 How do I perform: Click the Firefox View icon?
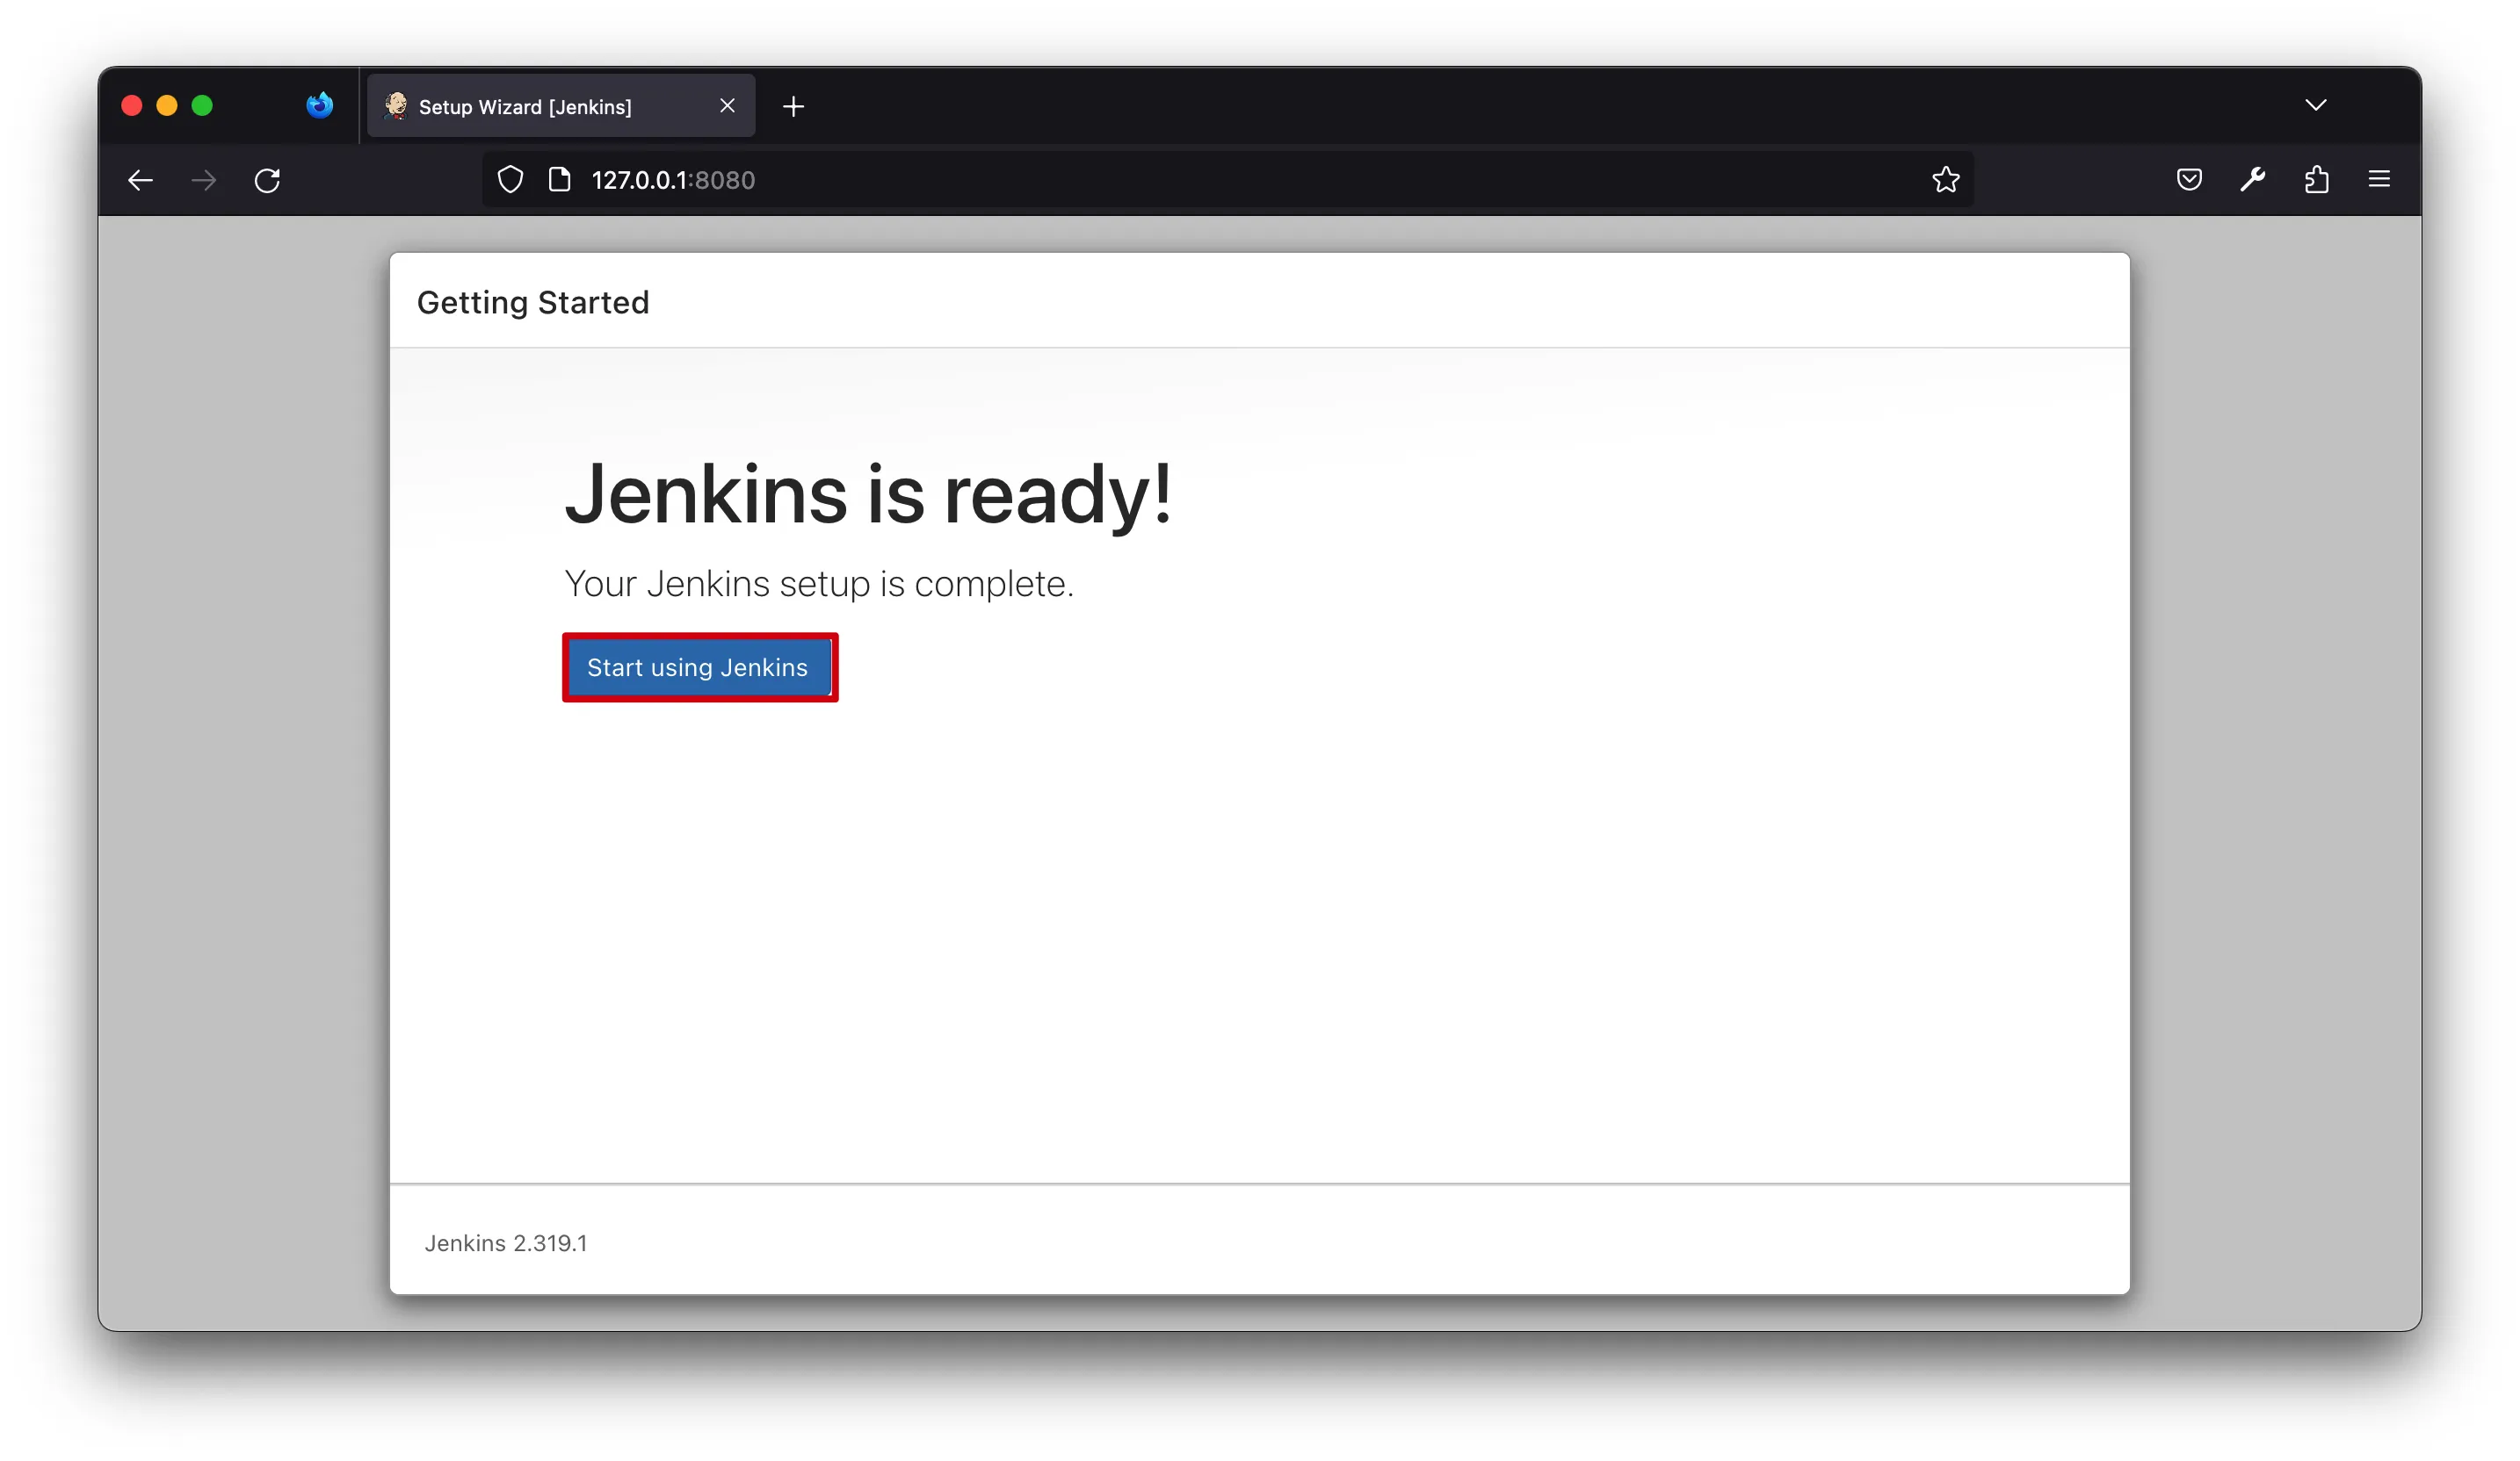coord(319,106)
